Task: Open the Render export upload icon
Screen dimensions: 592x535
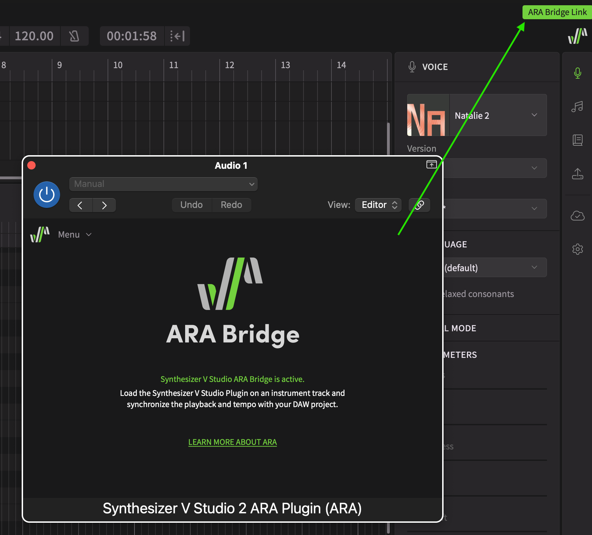Action: (x=578, y=174)
